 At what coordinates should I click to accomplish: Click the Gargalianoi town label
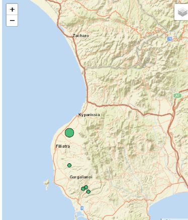[x=81, y=177]
